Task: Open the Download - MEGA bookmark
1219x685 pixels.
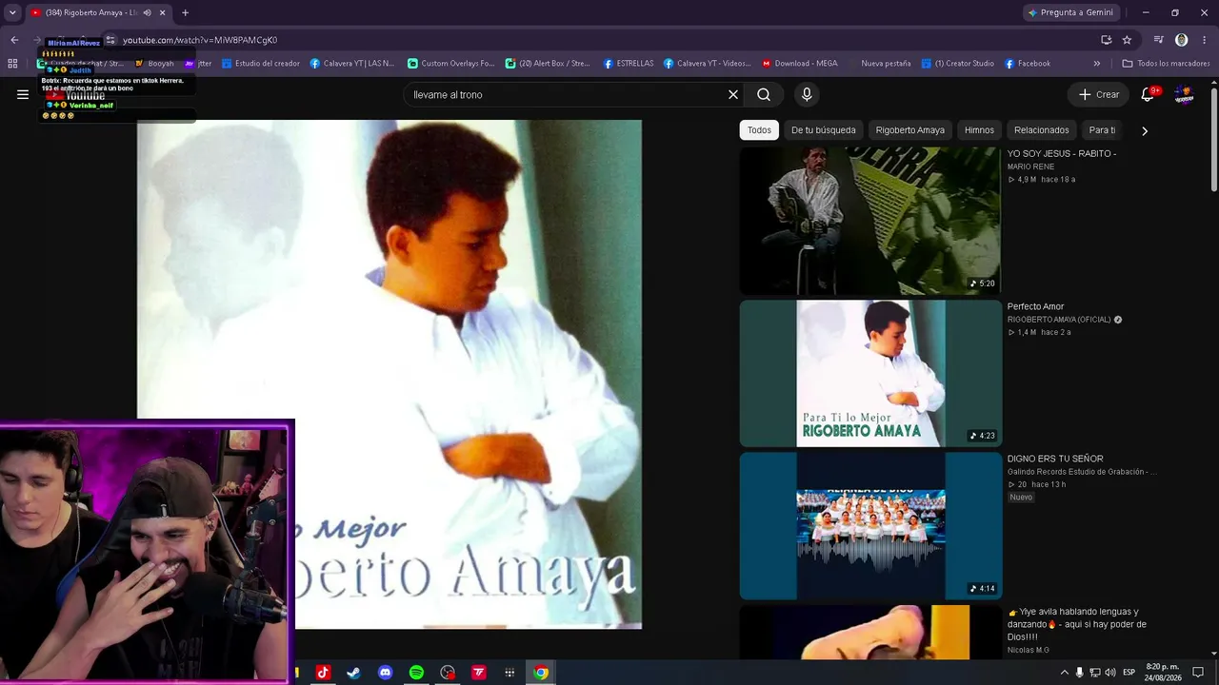Action: [800, 64]
